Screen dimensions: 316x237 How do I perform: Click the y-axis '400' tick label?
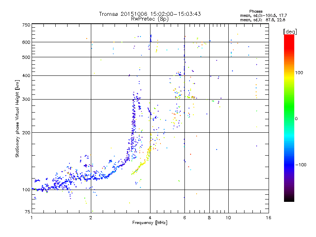point(26,75)
